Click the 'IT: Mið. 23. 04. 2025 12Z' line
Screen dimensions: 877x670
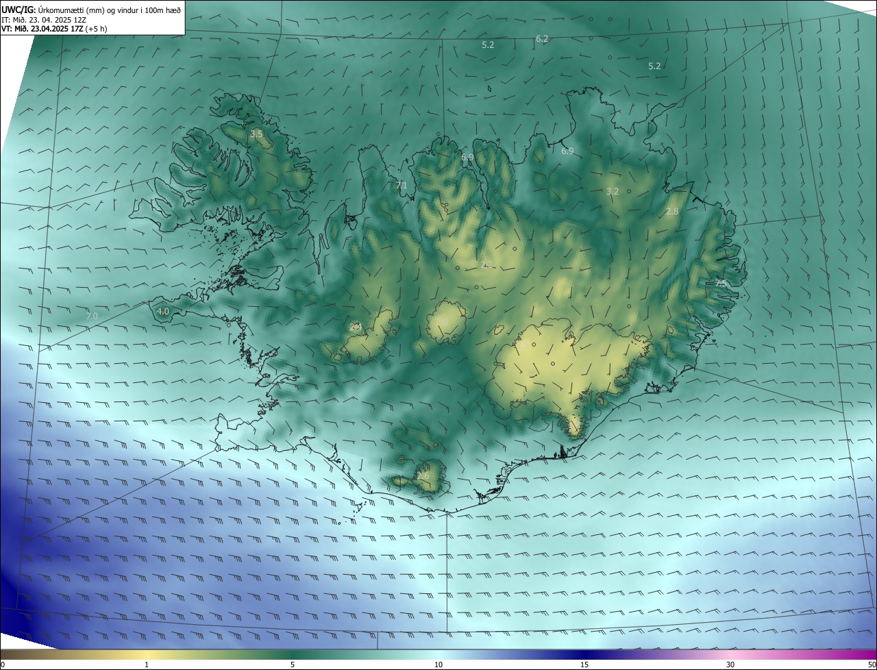(x=43, y=19)
